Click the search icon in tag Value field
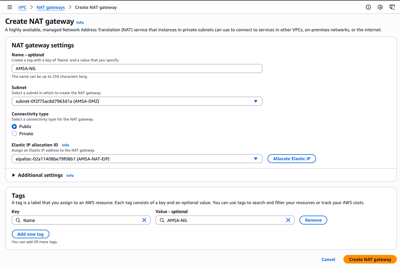 tap(162, 220)
